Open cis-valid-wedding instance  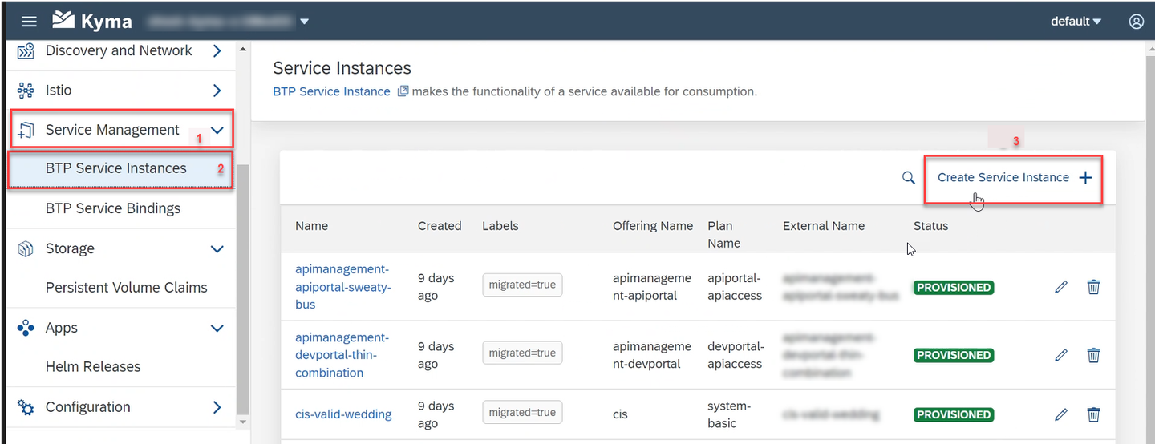pos(343,414)
